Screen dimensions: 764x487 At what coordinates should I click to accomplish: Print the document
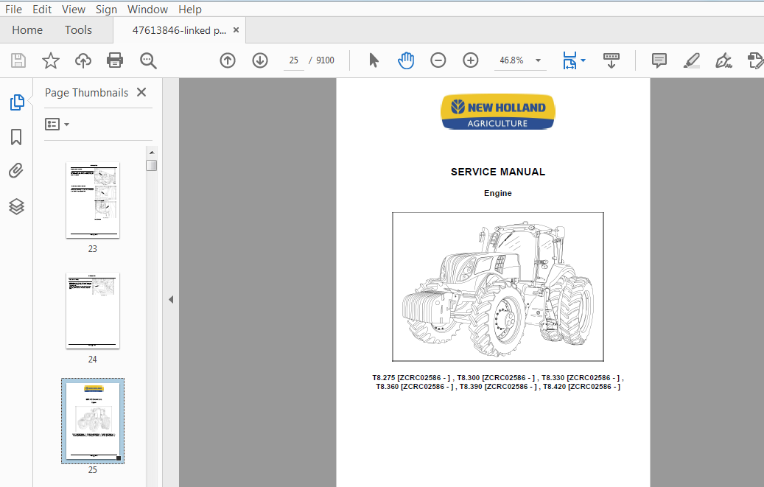115,60
